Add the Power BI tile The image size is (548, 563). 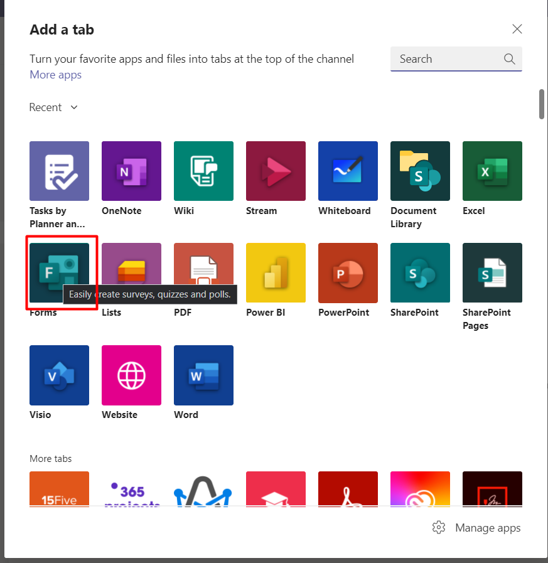276,272
